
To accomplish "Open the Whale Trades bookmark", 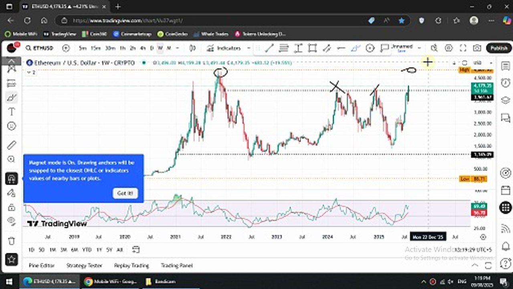I will point(211,34).
